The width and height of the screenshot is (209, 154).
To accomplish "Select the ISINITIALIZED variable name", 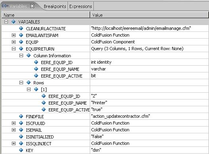I will click(x=40, y=137).
